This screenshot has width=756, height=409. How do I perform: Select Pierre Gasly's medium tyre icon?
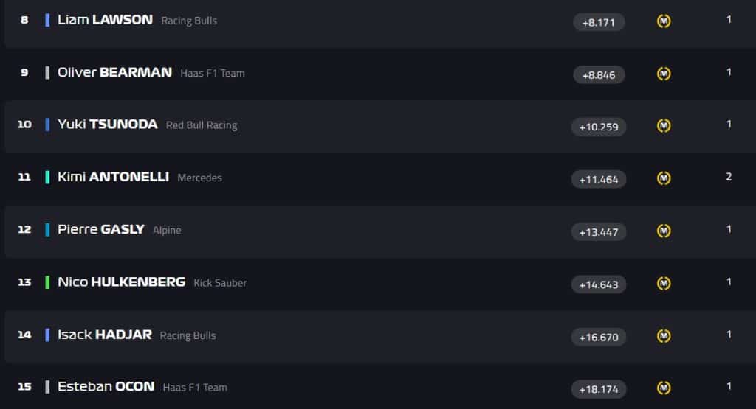[664, 231]
